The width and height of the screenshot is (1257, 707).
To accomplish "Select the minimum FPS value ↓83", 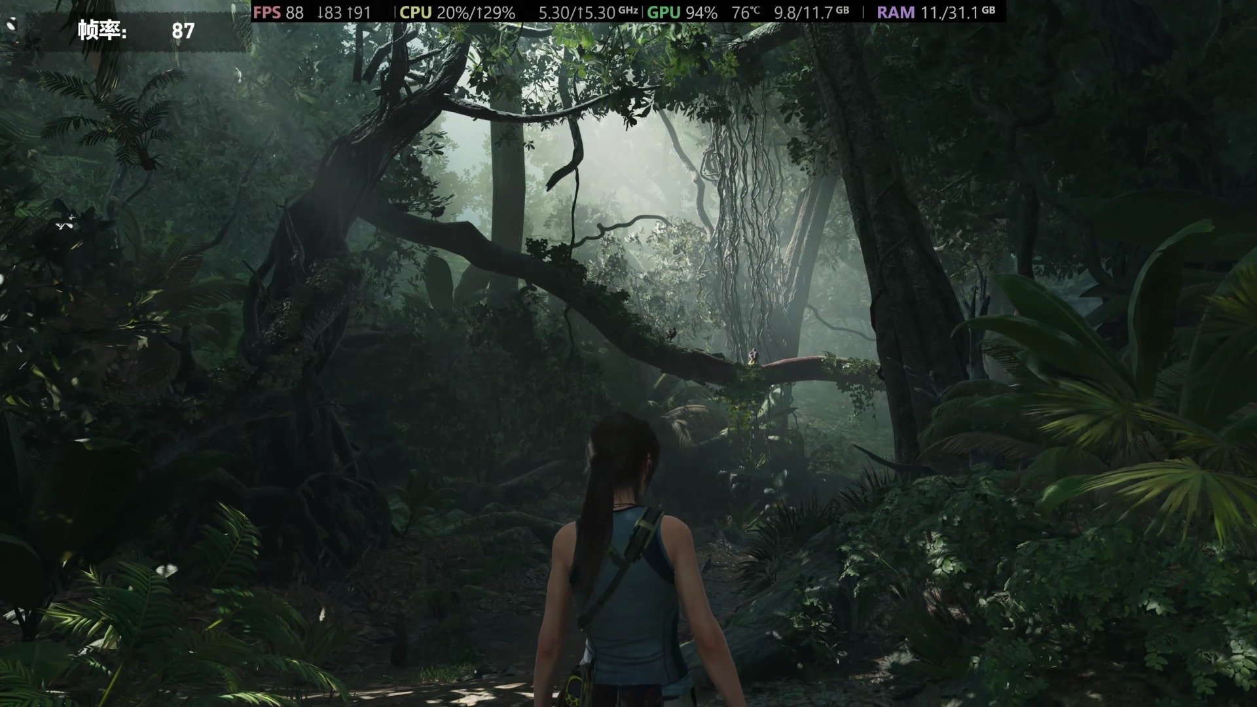I will point(329,12).
